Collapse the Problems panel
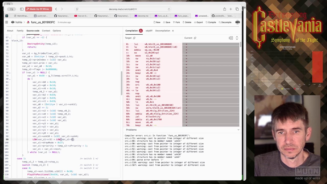Screen dimensions: 327x184 point(238,130)
